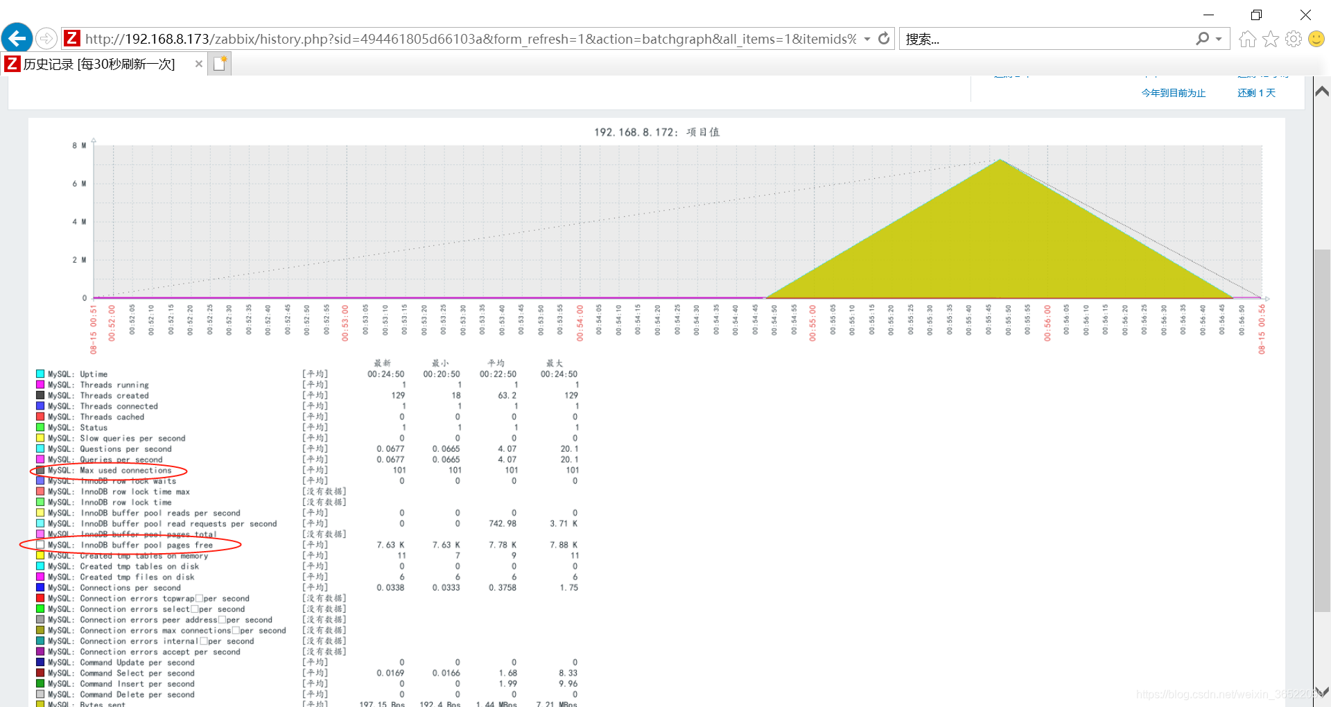The width and height of the screenshot is (1331, 707).
Task: Click the swatch beside InnoDB buffer pool pages free
Action: [40, 545]
